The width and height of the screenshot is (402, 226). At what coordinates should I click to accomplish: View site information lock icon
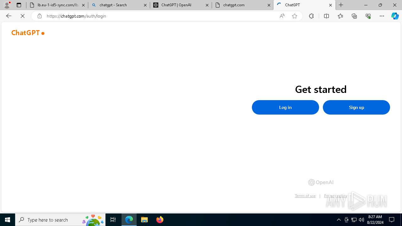click(x=39, y=16)
